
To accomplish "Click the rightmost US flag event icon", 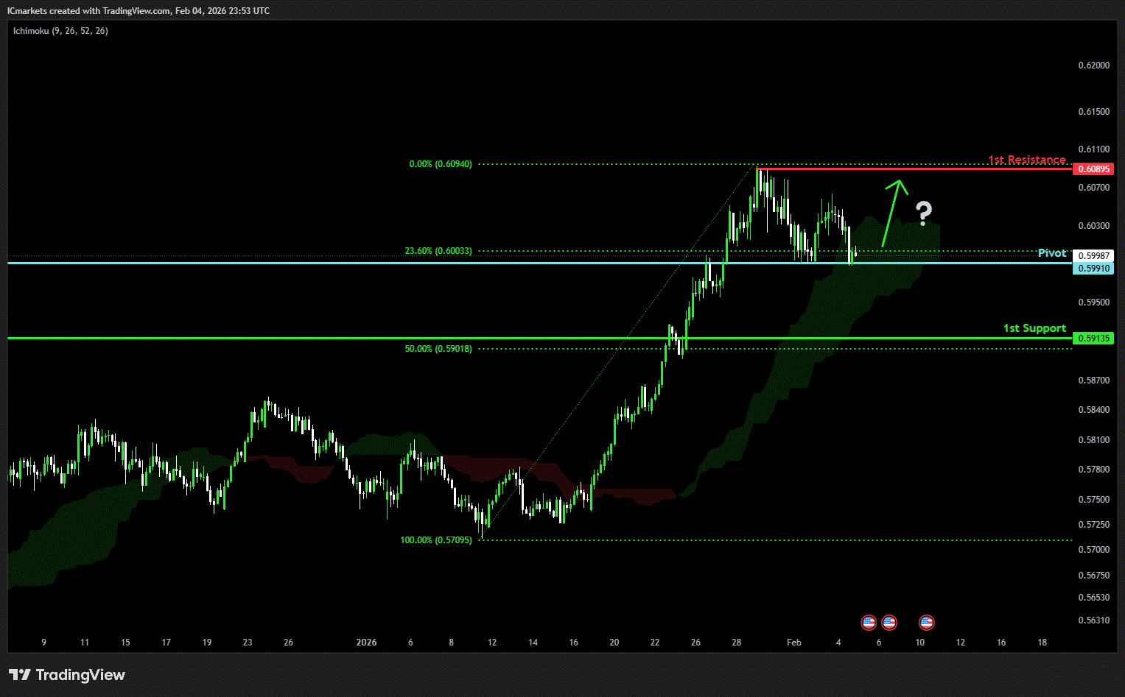I will tap(926, 623).
